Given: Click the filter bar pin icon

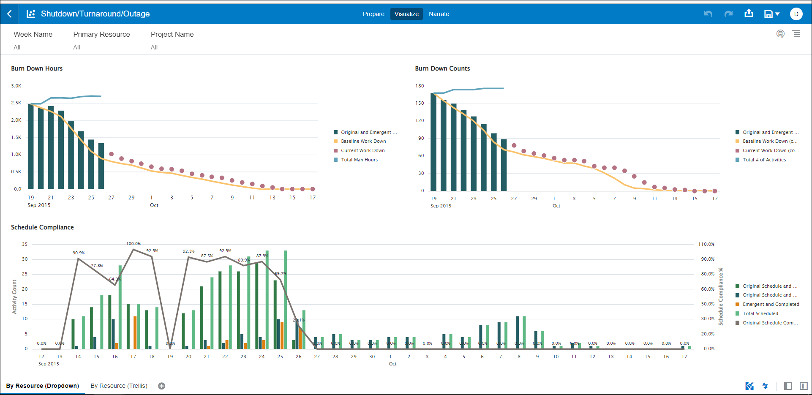Looking at the screenshot, I should (x=780, y=34).
